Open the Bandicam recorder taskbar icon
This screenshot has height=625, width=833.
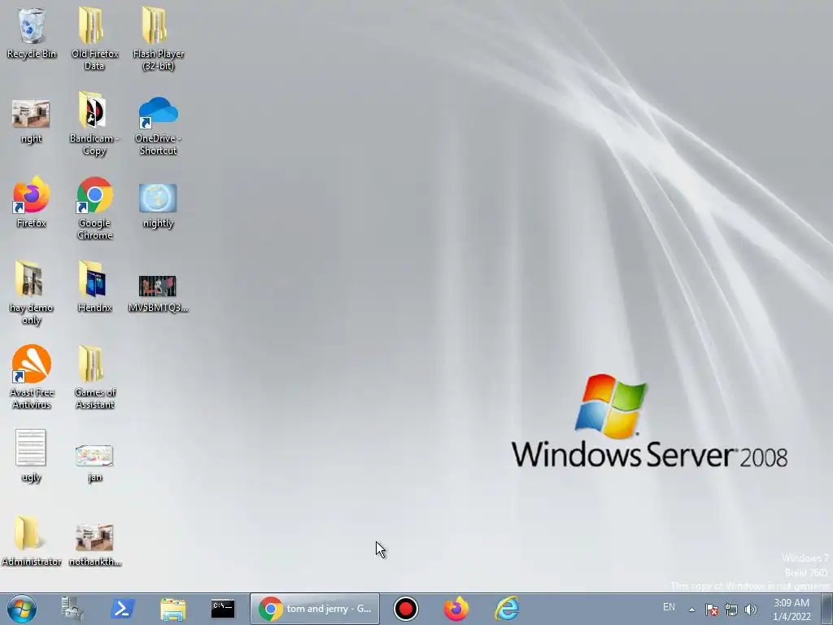(406, 609)
